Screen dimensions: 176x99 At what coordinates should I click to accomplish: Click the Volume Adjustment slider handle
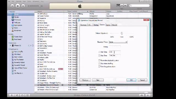point(122,33)
